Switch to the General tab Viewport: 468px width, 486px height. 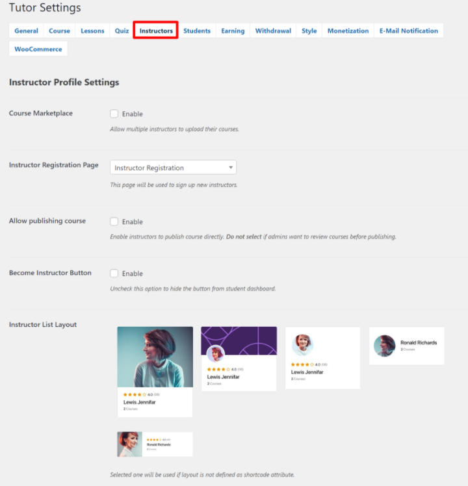[26, 31]
